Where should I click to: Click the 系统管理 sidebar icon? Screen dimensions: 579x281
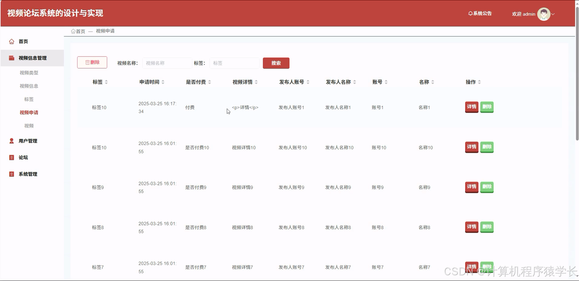point(12,174)
